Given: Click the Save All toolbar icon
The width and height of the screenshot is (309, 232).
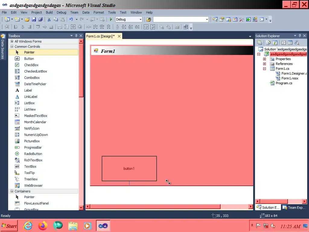Looking at the screenshot, I should pyautogui.click(x=40, y=19).
